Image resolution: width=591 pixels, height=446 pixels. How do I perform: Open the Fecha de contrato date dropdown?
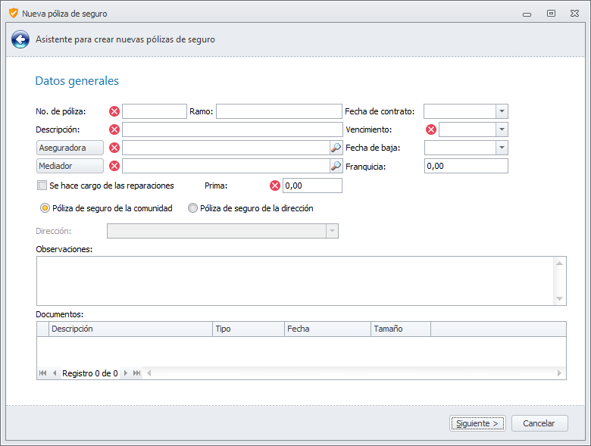(x=501, y=111)
